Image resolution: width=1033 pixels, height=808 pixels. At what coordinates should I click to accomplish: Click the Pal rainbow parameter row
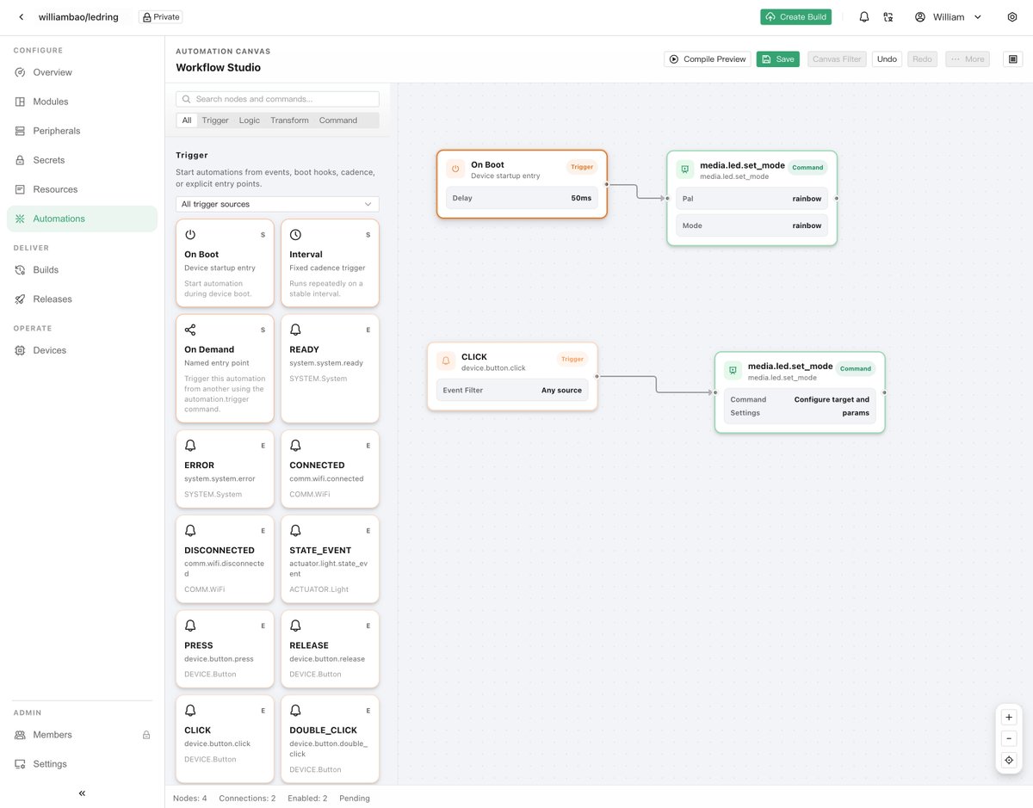tap(752, 199)
